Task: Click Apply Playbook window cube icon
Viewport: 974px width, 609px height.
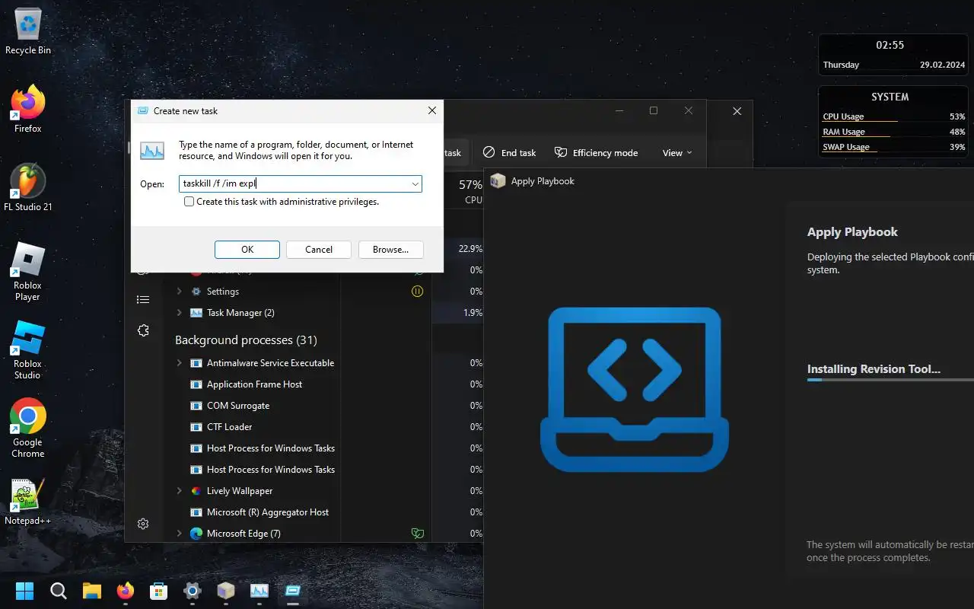Action: pos(498,181)
